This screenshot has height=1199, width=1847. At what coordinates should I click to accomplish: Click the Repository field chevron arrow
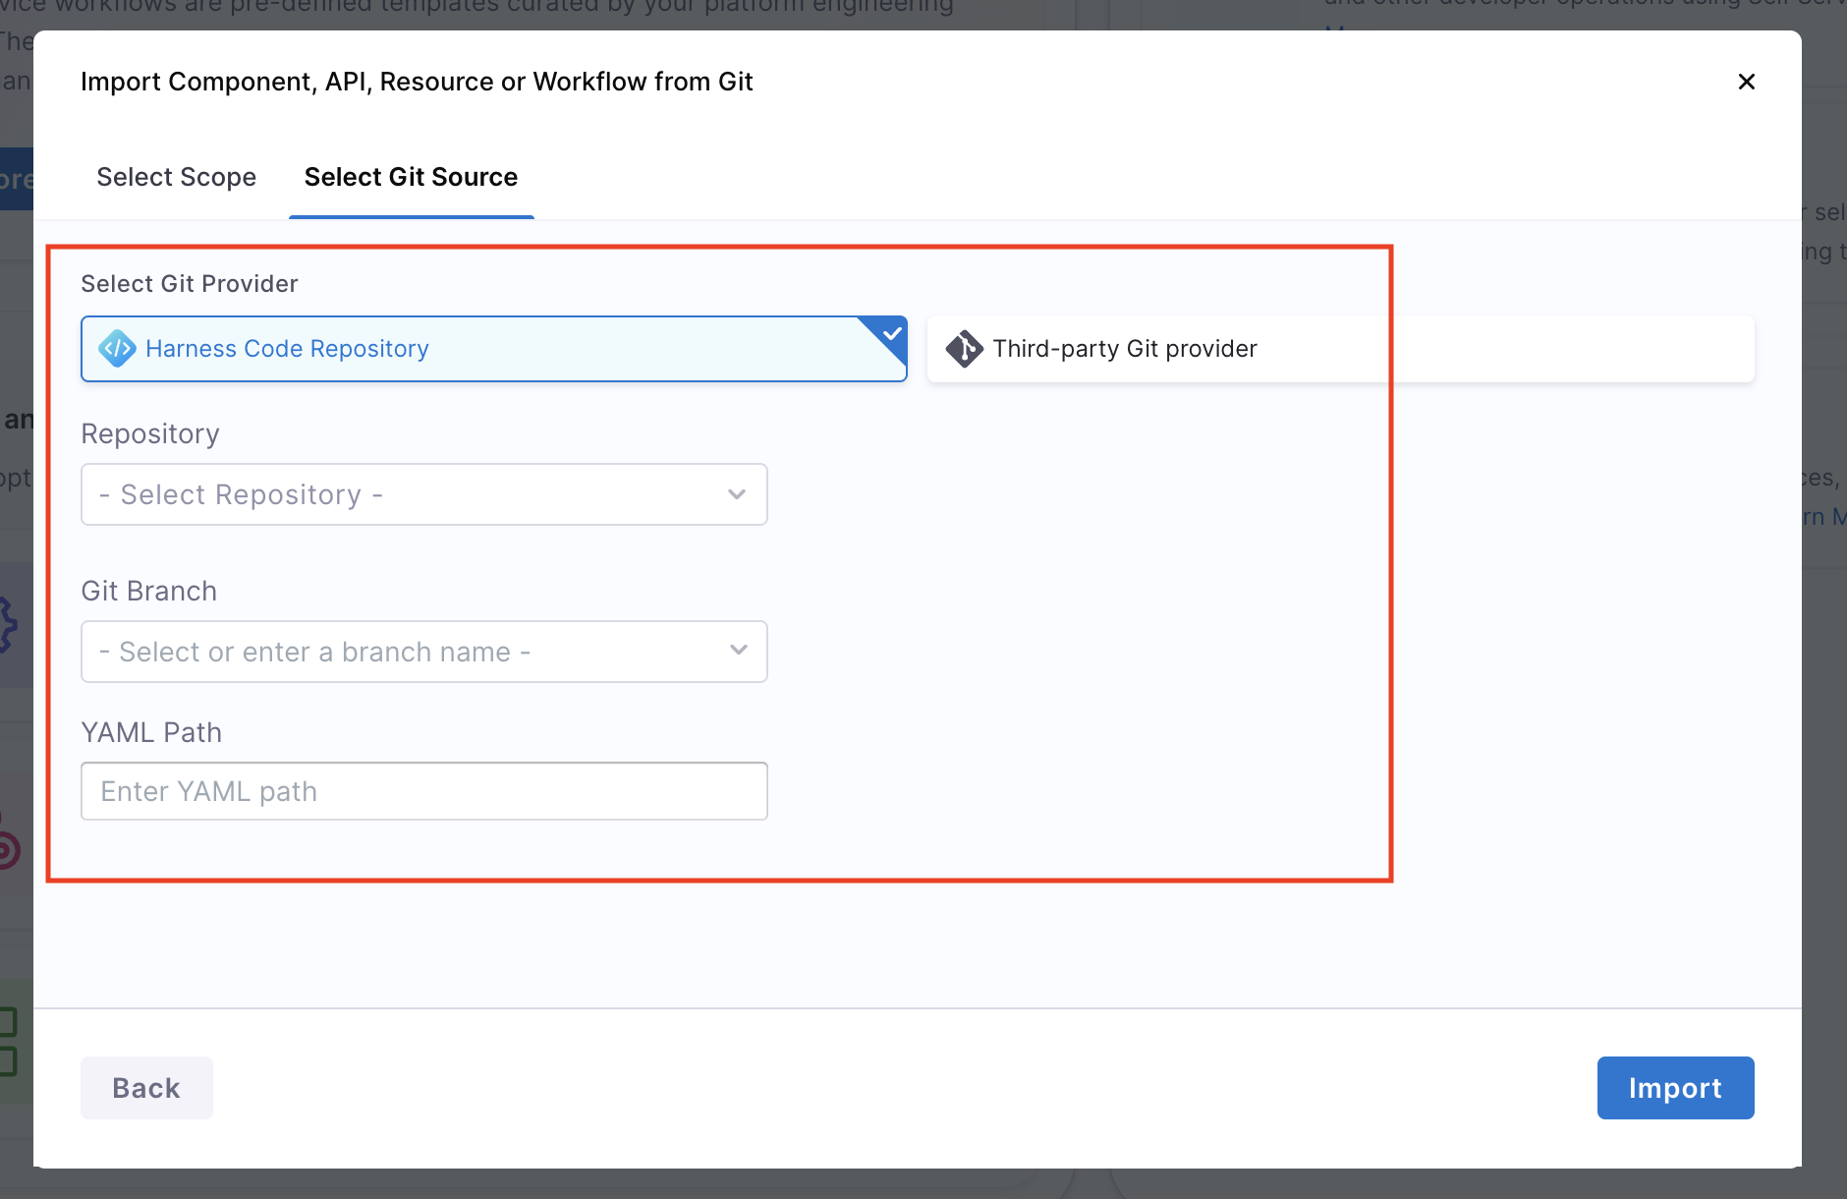(737, 494)
